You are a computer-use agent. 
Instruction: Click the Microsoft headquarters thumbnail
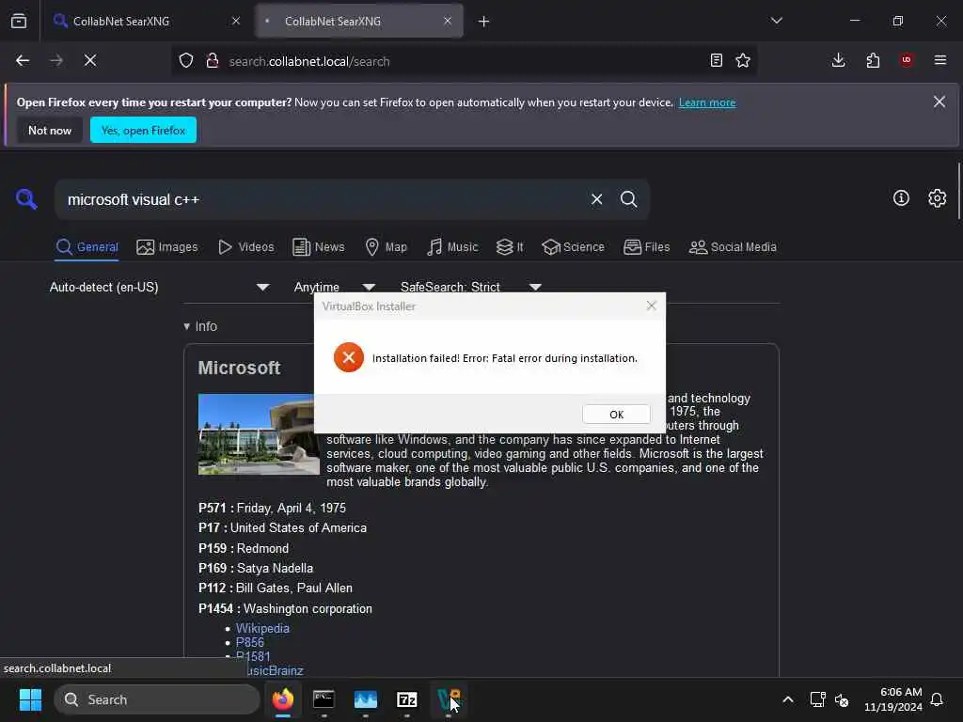pyautogui.click(x=259, y=434)
